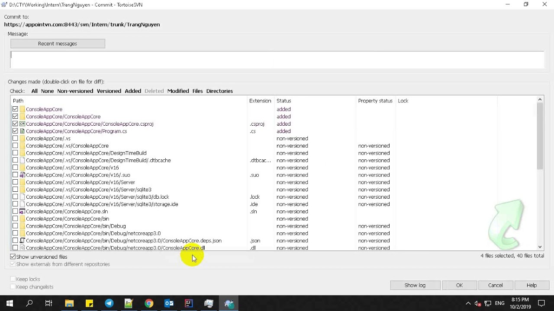Uncheck the top ConsoleAppCore folder checkbox
The width and height of the screenshot is (554, 311).
[x=16, y=109]
